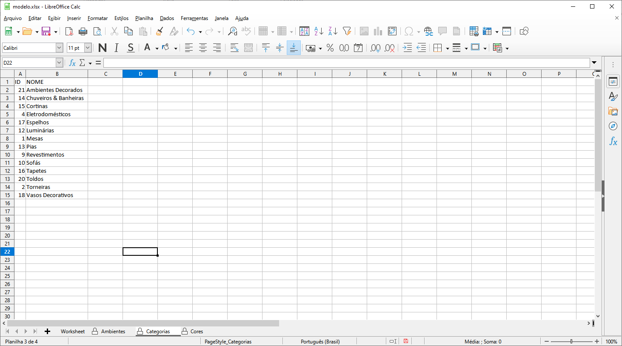Screen dimensions: 622x346
Task: Open borders dropdown arrow
Action: (x=448, y=48)
